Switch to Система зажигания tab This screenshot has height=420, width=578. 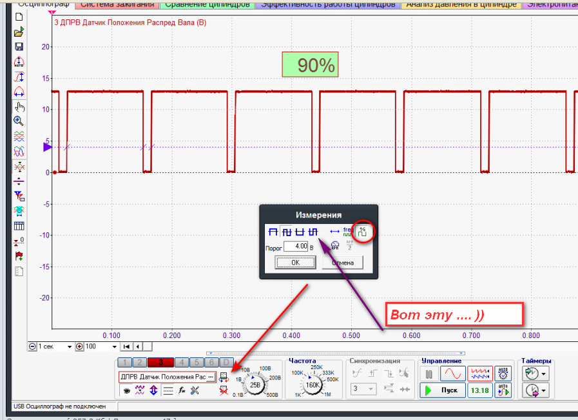[117, 5]
